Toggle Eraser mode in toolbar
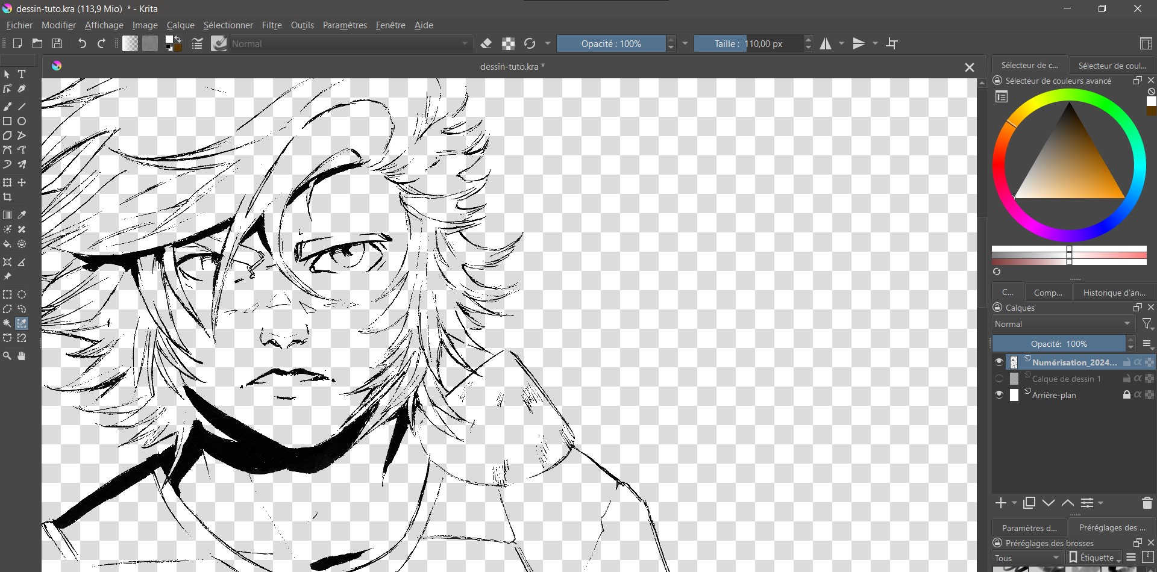Image resolution: width=1157 pixels, height=572 pixels. (486, 43)
